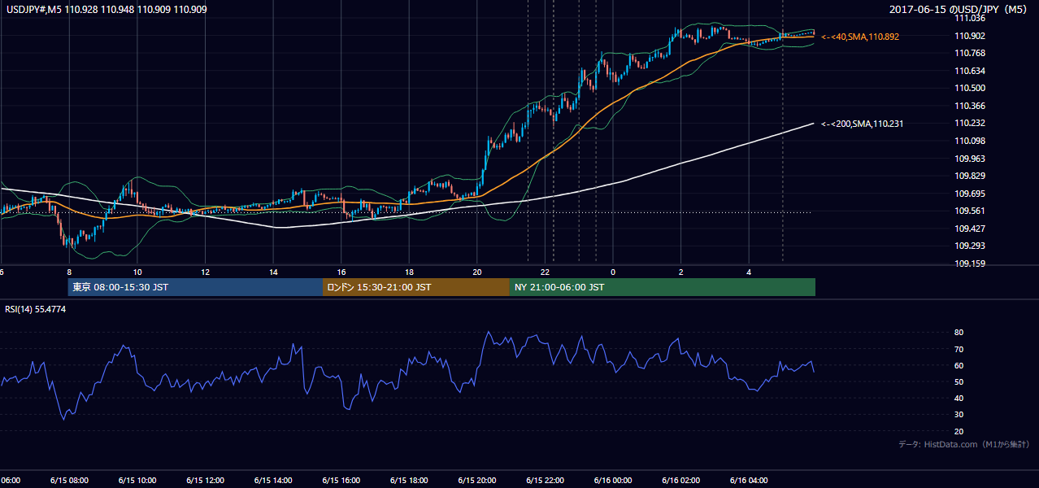This screenshot has height=488, width=1039.
Task: Click the 6/15 14:00 time axis label
Action: [x=273, y=480]
